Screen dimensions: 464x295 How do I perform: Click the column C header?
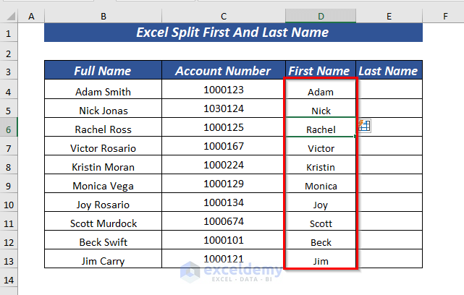coord(224,16)
